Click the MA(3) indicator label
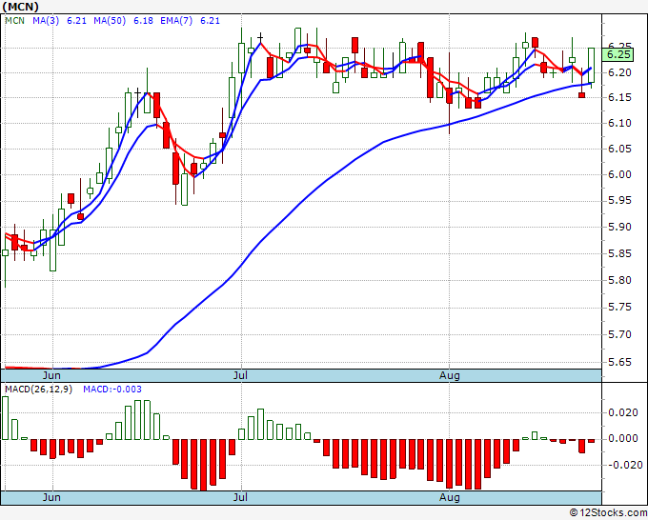 point(46,21)
